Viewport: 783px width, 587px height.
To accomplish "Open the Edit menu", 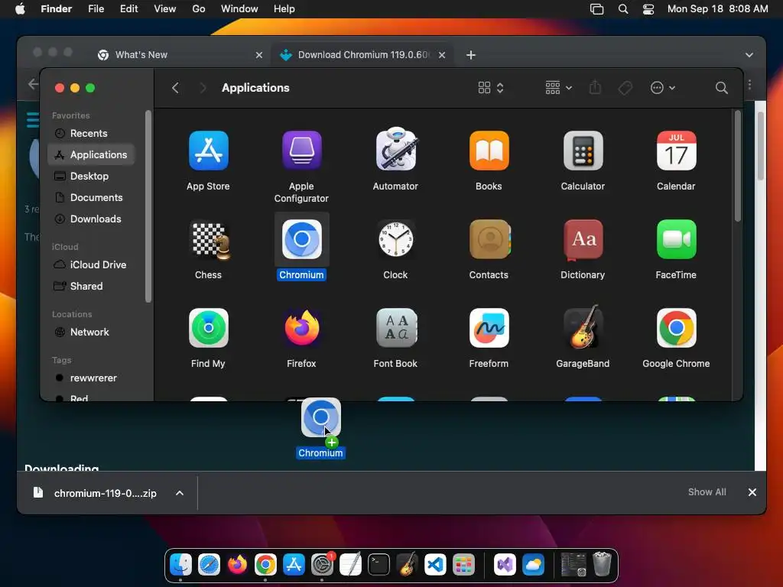I will 128,9.
